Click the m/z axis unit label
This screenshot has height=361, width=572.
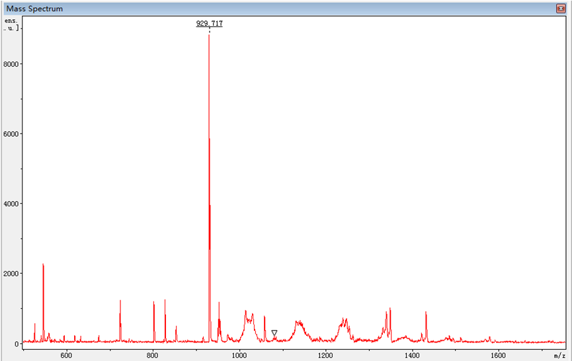click(559, 356)
